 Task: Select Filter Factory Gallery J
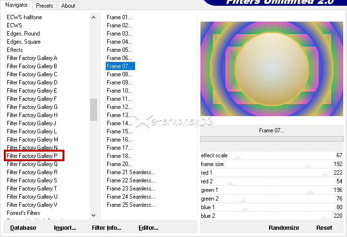31,123
